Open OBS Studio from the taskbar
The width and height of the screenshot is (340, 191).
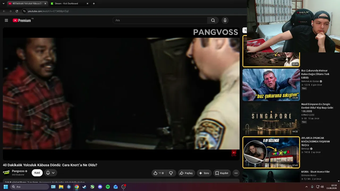pyautogui.click(x=123, y=187)
